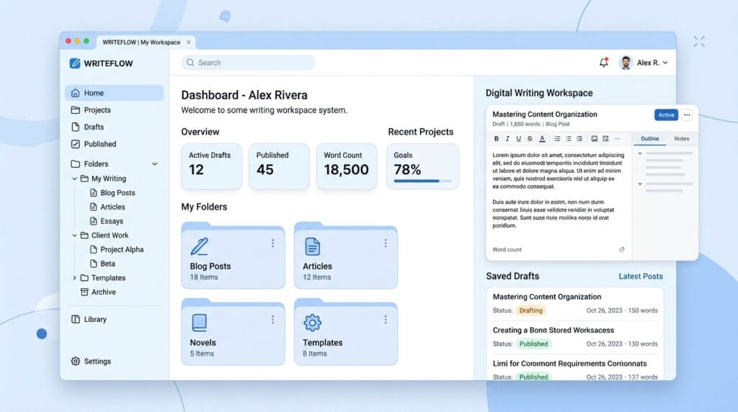Screen dimensions: 738x412
Task: Open the Articles folder card document icon
Action: pyautogui.click(x=313, y=246)
